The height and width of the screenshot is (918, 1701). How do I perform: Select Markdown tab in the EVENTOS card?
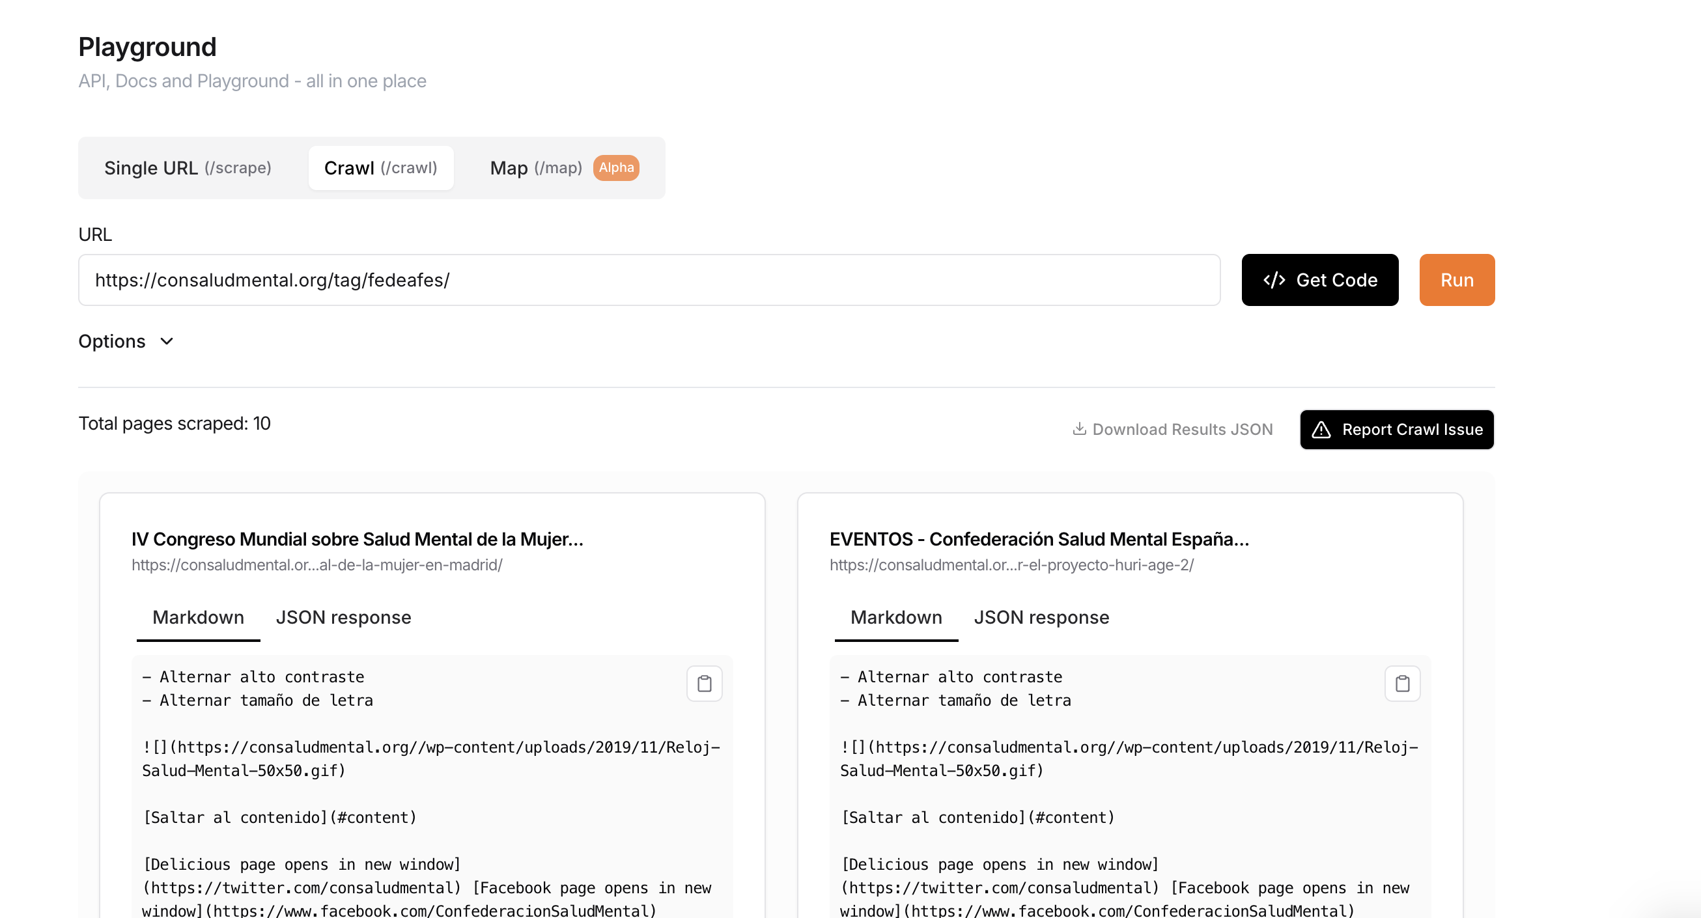tap(895, 617)
